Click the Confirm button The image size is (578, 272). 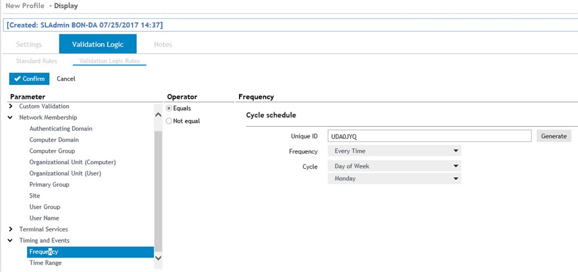[29, 78]
